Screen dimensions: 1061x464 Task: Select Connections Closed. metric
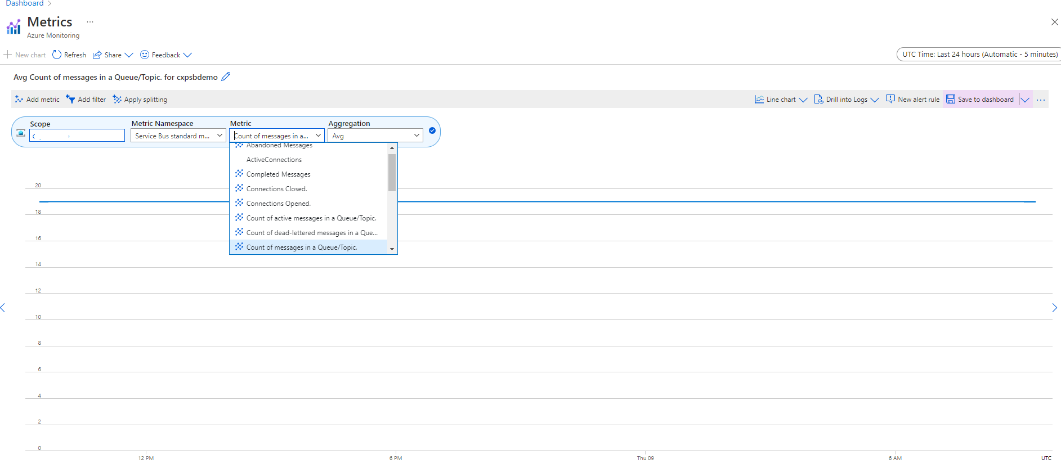pyautogui.click(x=308, y=189)
